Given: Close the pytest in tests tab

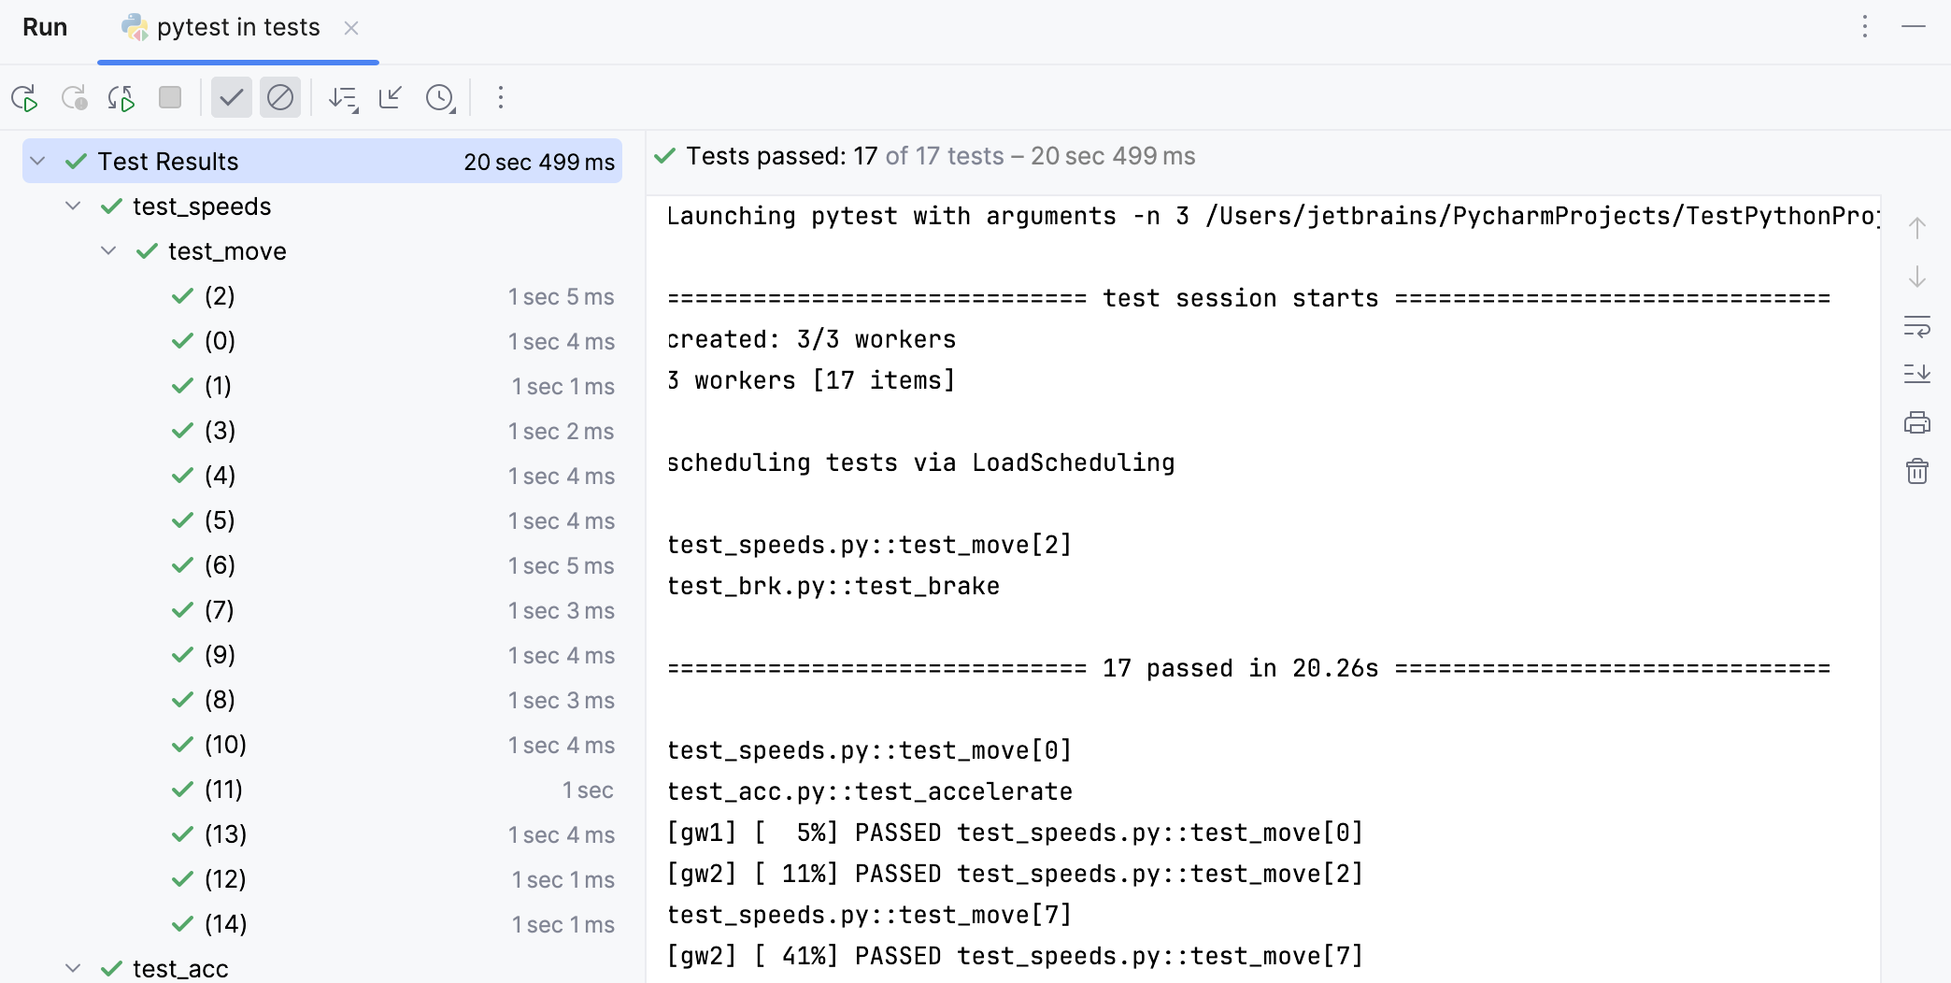Looking at the screenshot, I should [350, 28].
